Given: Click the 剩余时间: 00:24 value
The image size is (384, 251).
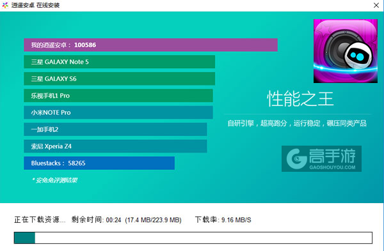Looking at the screenshot, I should (x=96, y=220).
